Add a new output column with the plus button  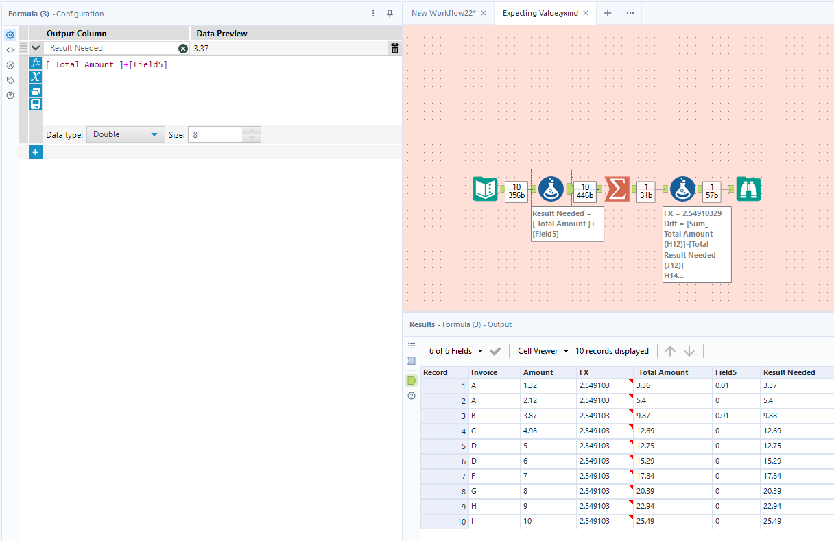(x=35, y=152)
